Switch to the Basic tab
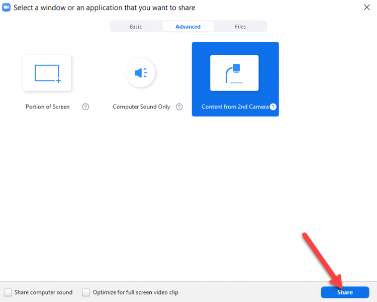This screenshot has width=377, height=302. click(x=136, y=27)
